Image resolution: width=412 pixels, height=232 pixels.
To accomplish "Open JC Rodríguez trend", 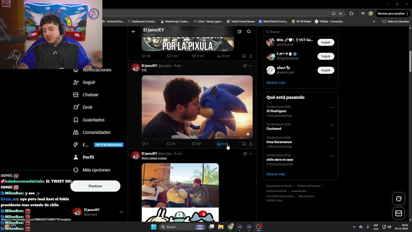I will click(x=276, y=111).
